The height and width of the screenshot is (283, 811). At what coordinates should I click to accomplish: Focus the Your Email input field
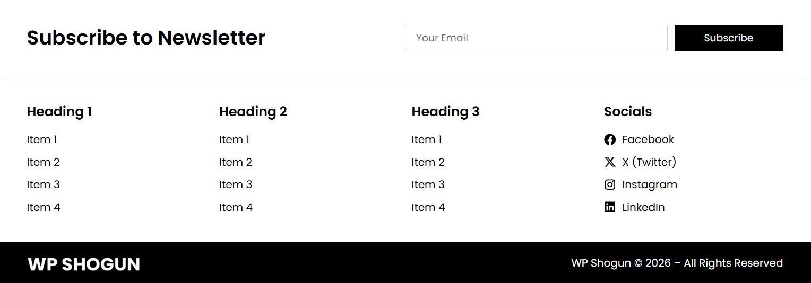536,38
